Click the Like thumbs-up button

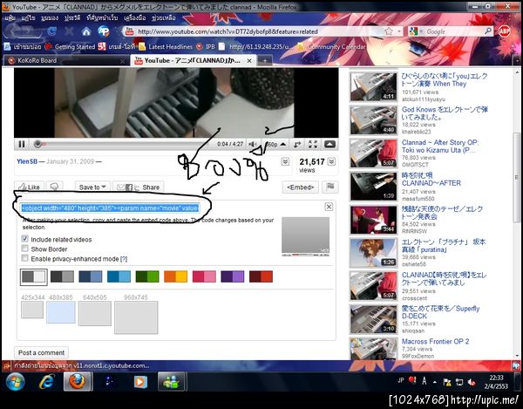tap(29, 187)
